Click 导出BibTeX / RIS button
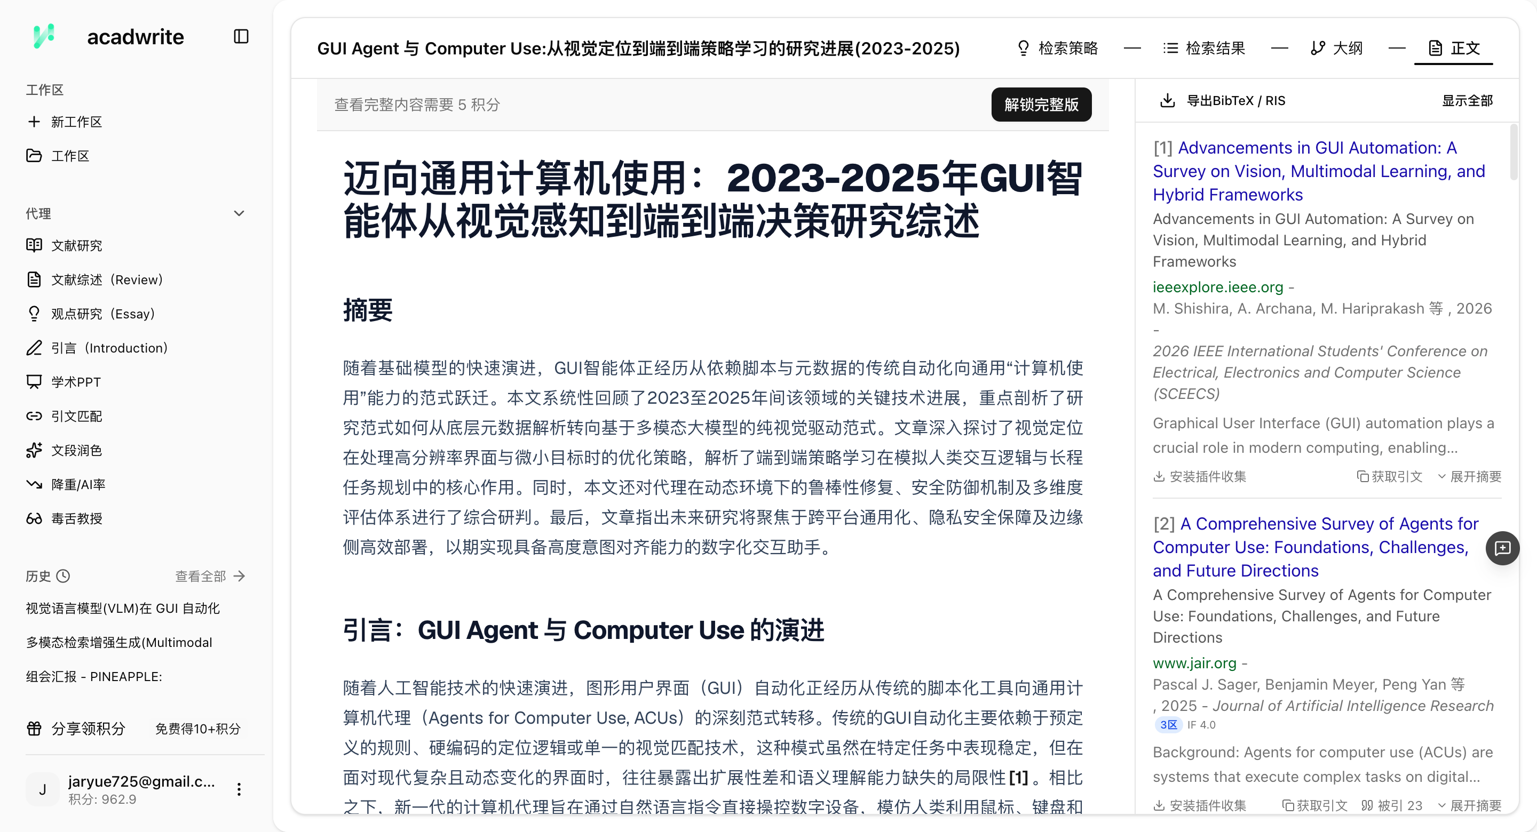1537x832 pixels. 1223,100
